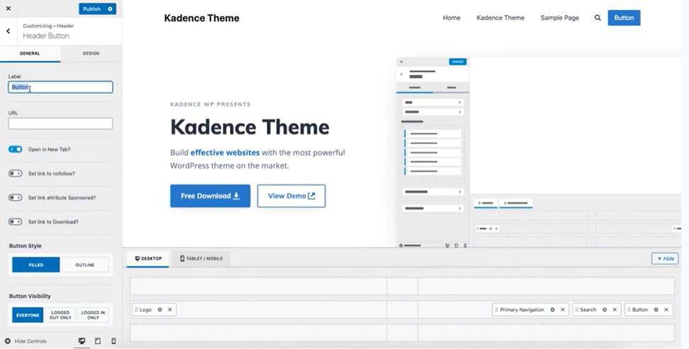Enable Set link attribute Sponsored switch
This screenshot has height=349, width=689.
point(16,198)
